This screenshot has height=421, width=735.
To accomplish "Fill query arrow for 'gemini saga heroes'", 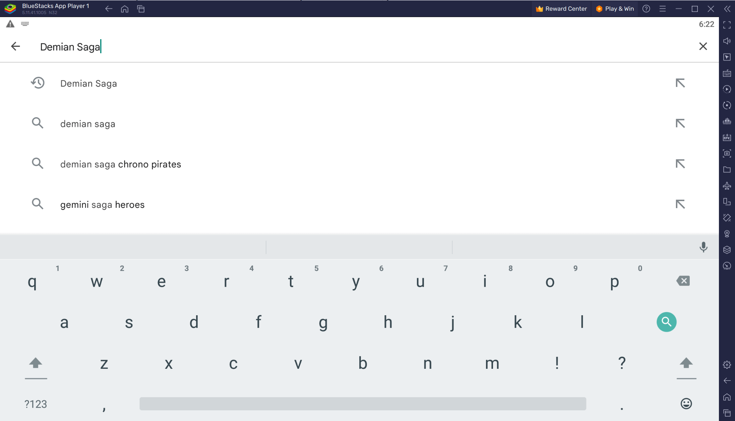I will pos(680,204).
